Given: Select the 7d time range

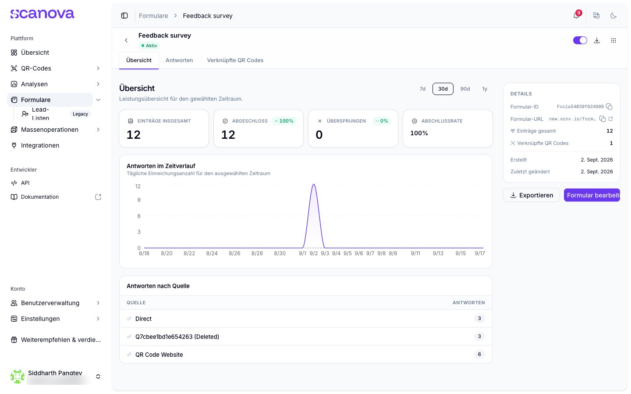Looking at the screenshot, I should point(422,89).
